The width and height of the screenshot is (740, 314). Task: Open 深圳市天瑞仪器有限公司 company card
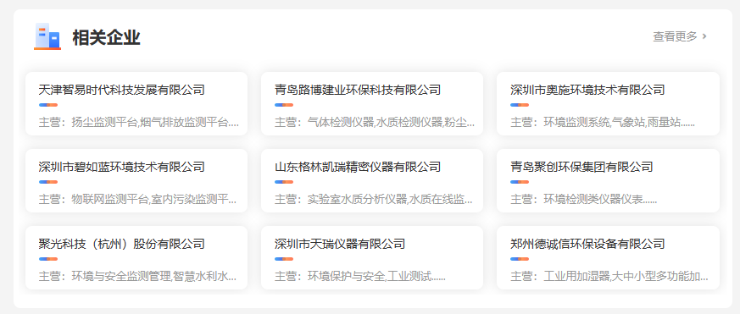pyautogui.click(x=340, y=244)
